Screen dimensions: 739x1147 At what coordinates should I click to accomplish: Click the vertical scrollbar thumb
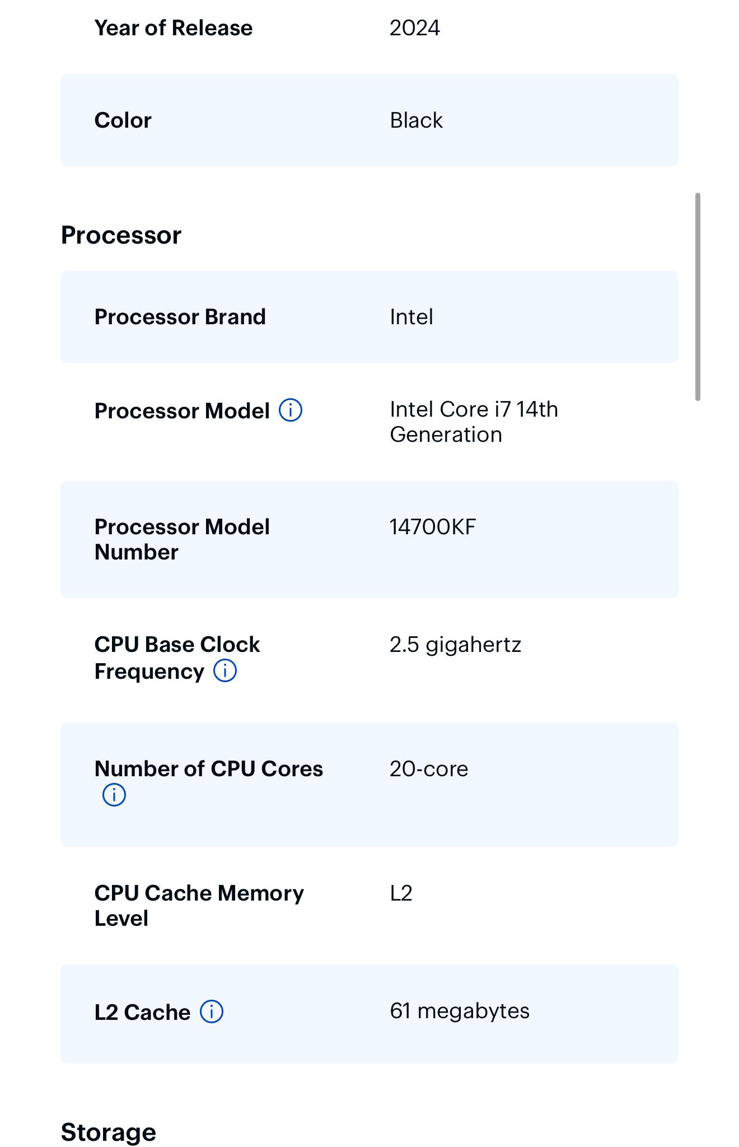click(698, 297)
